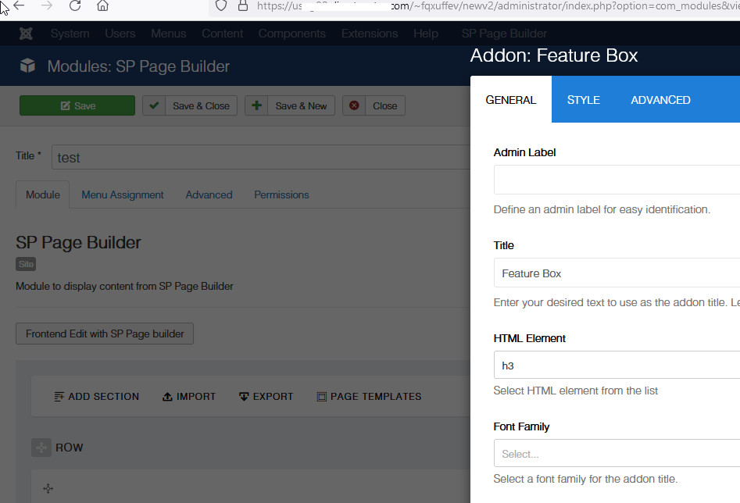Click the row move handle icon
The height and width of the screenshot is (503, 740).
coord(41,448)
